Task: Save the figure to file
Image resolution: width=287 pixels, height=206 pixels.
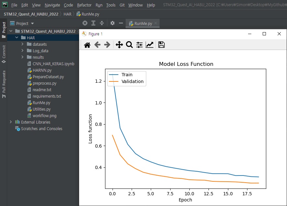Action: pyautogui.click(x=161, y=45)
